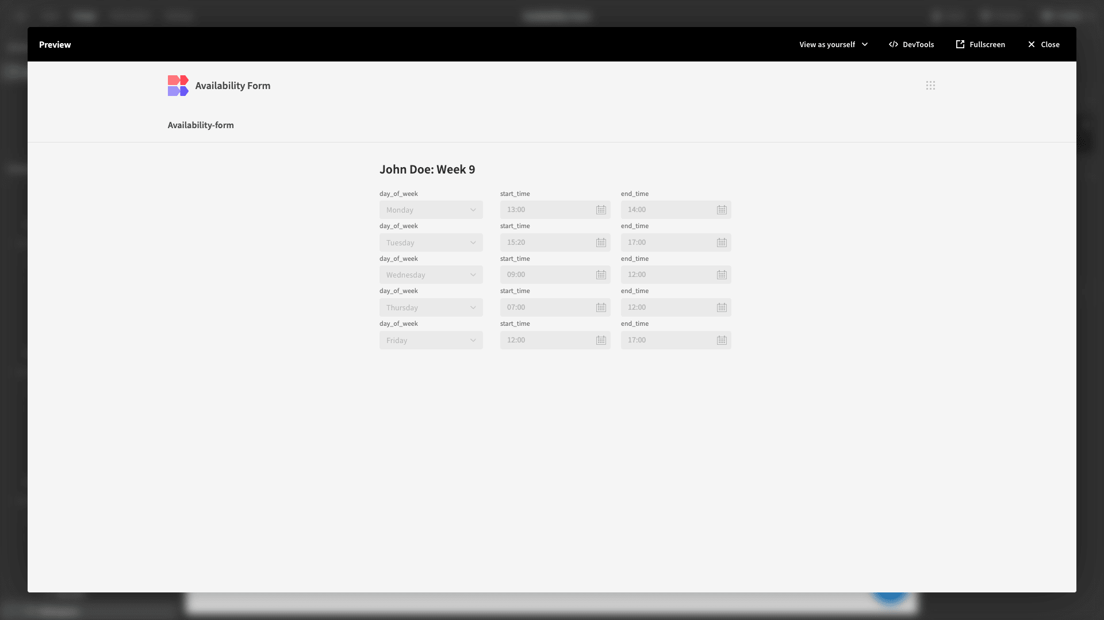
Task: Open calendar icon in Friday start_time field
Action: coord(601,340)
